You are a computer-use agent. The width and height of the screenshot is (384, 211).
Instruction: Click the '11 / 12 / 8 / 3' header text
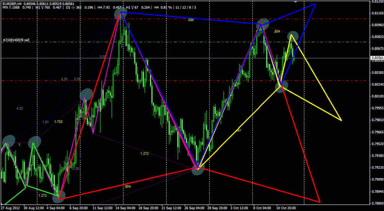point(185,8)
